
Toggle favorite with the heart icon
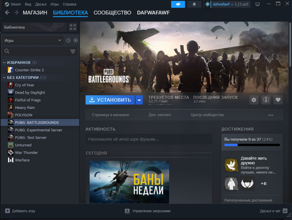[x=278, y=100]
